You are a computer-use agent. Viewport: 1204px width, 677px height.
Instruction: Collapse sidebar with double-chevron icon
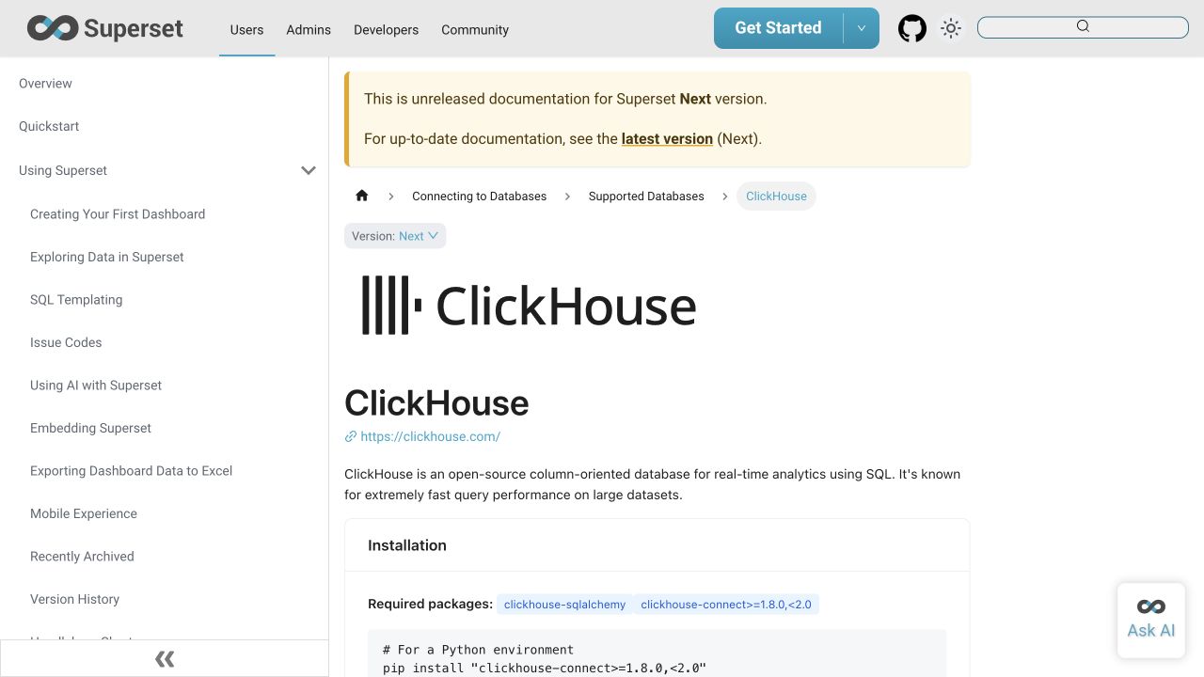pyautogui.click(x=165, y=658)
